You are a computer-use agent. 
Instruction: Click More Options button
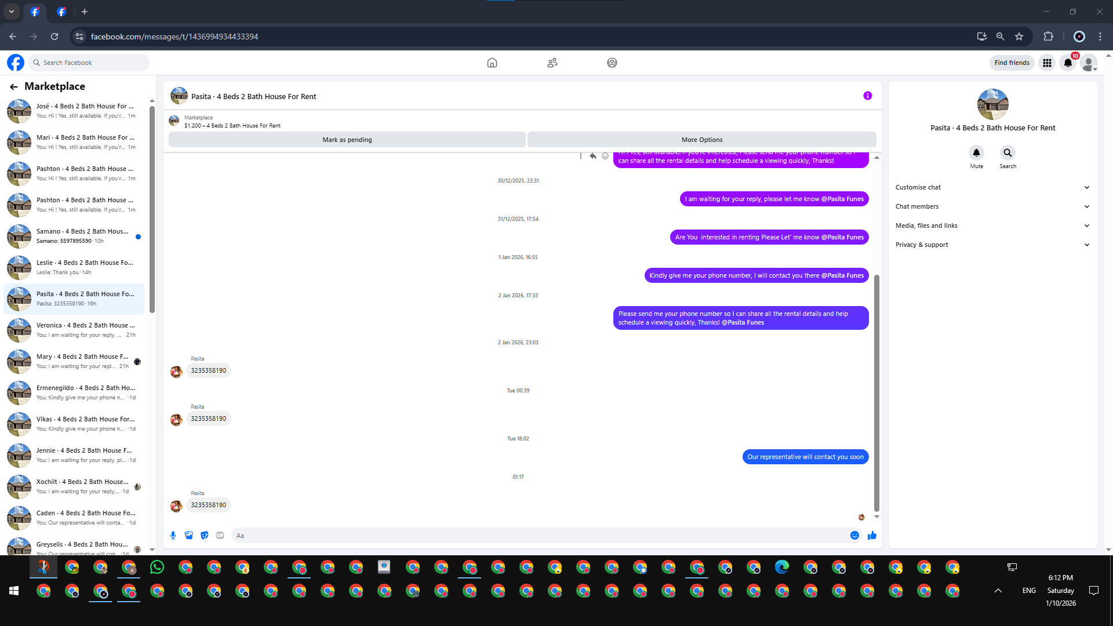coord(701,140)
